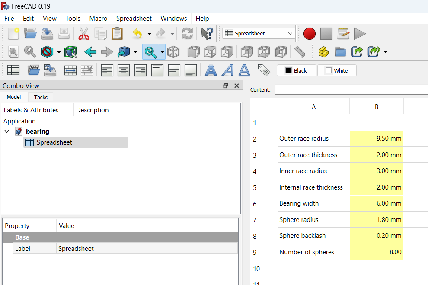Close the Combo View panel
Viewport: 428px width, 285px height.
click(236, 85)
